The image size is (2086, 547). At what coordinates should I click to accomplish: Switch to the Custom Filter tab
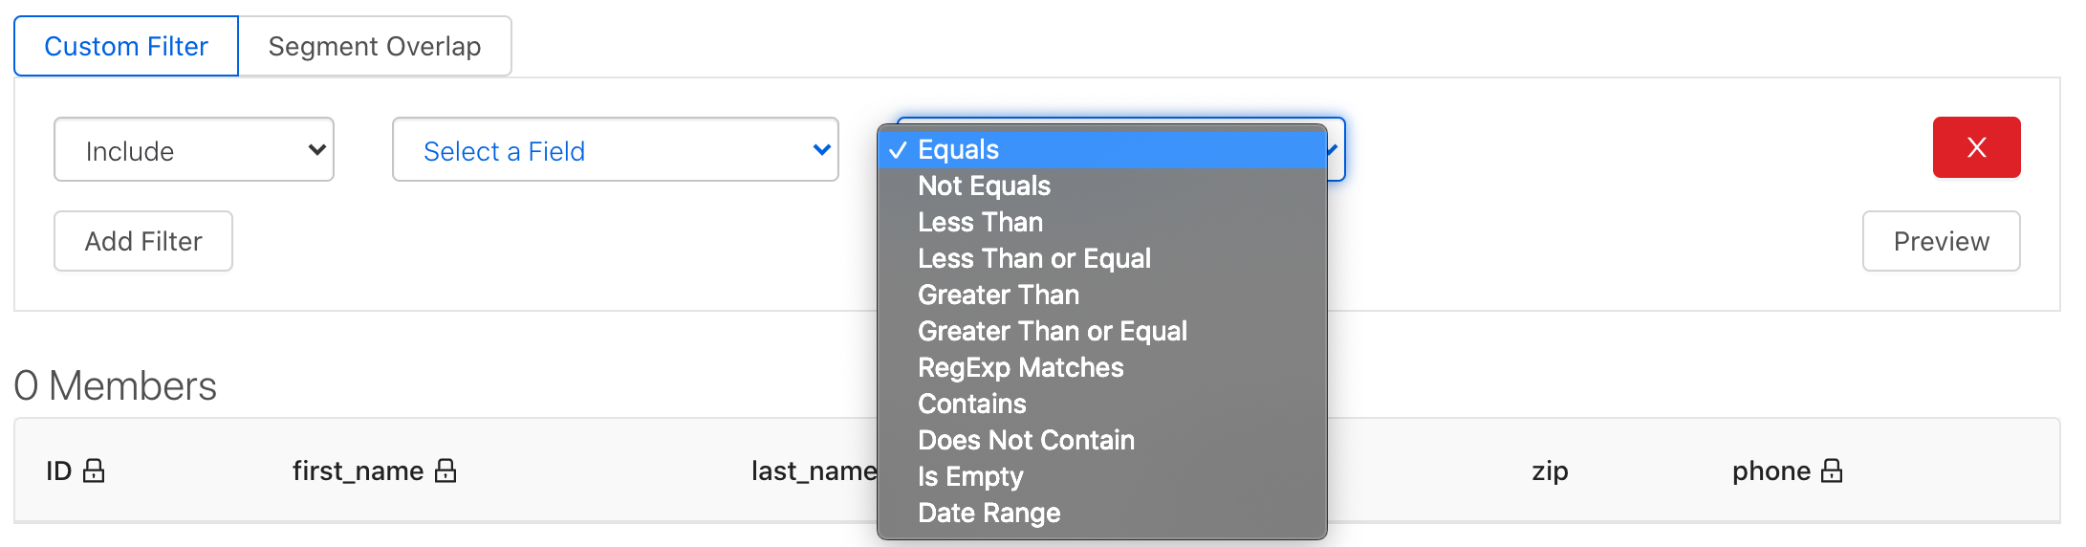coord(126,46)
